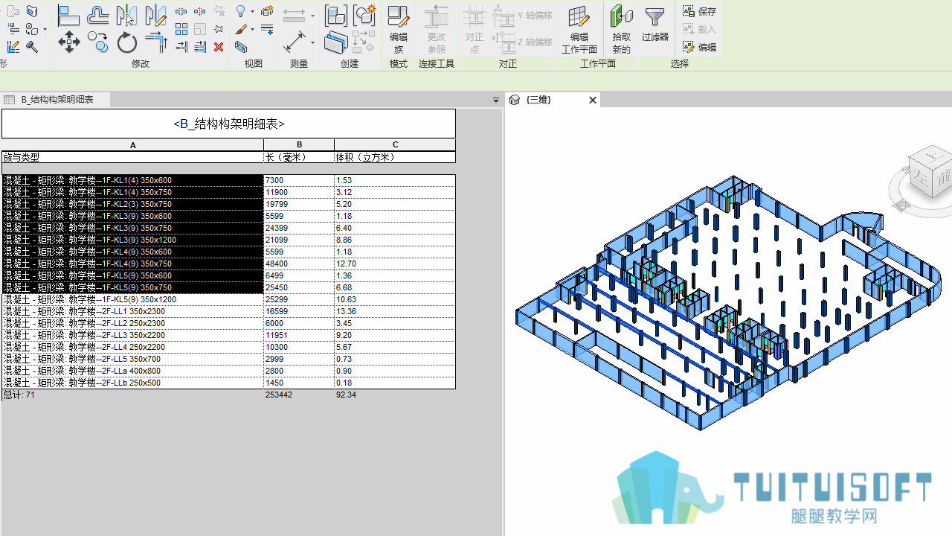Click Edit (编辑) selection button
The image size is (952, 536).
pyautogui.click(x=700, y=48)
